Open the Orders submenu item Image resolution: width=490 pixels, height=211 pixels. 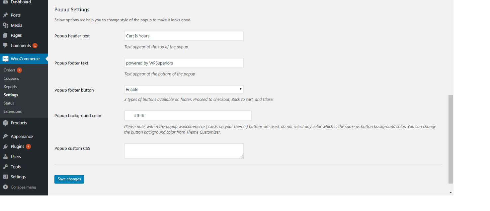(x=9, y=70)
